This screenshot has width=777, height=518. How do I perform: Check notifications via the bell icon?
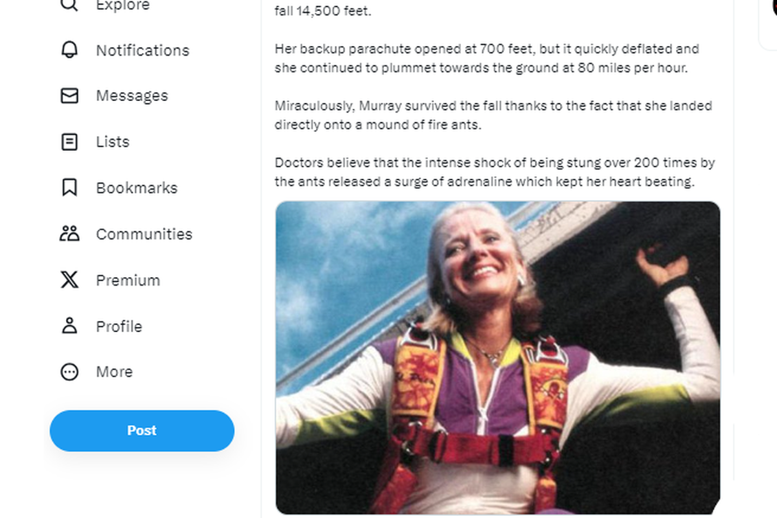click(x=70, y=50)
